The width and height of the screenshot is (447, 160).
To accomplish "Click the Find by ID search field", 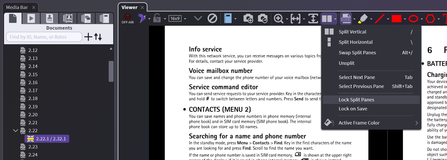I will tap(44, 37).
